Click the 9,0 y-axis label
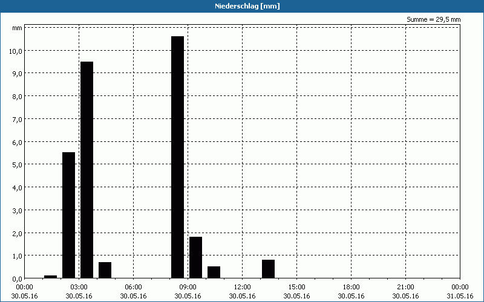This screenshot has height=302, width=484. click(x=17, y=74)
